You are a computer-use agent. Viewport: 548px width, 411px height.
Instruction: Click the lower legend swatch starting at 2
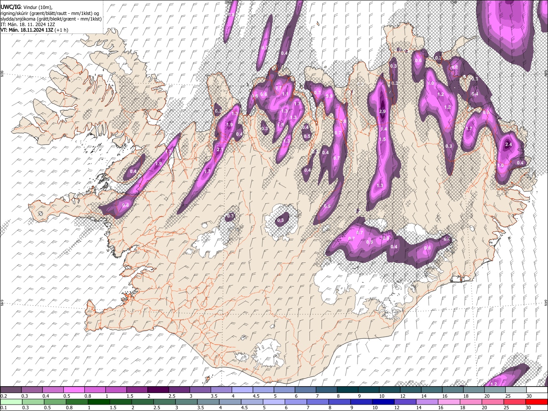[143, 402]
